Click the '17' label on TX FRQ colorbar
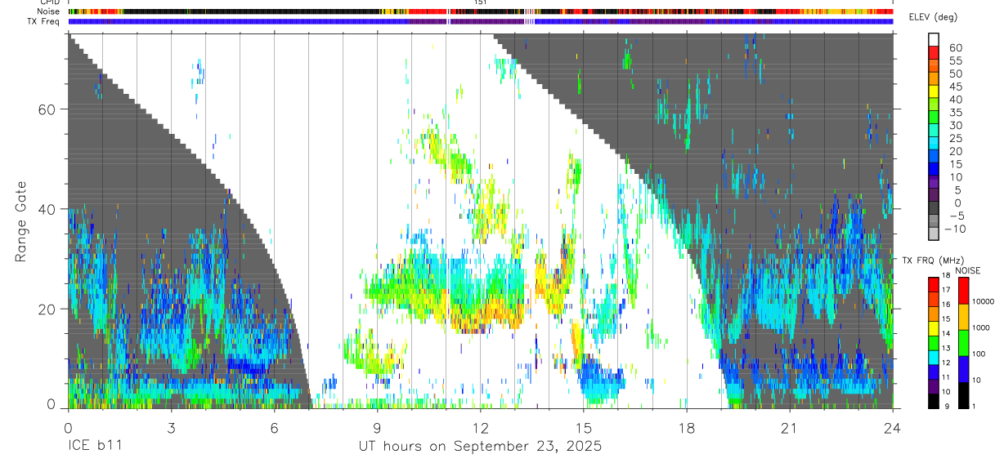This screenshot has height=463, width=1004. tap(947, 290)
